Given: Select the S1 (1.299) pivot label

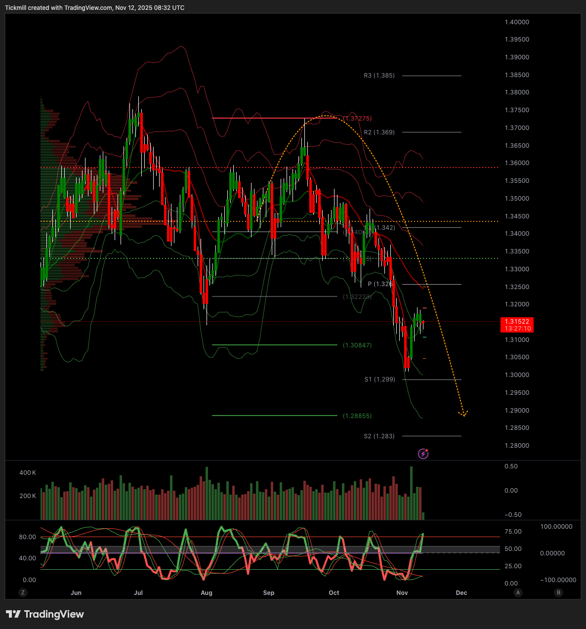Looking at the screenshot, I should 379,379.
